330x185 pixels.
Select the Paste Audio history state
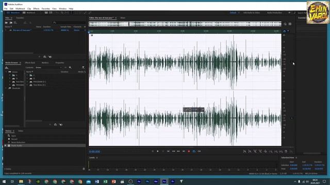click(x=45, y=145)
